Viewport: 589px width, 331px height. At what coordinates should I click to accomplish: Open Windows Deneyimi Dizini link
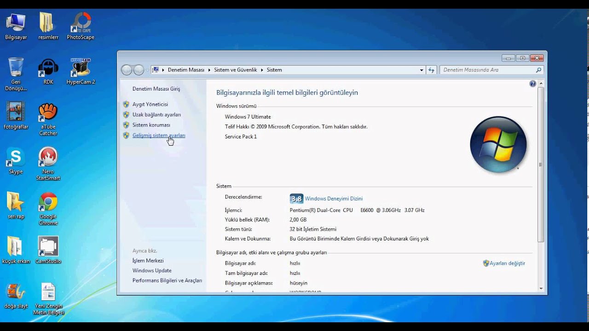[x=334, y=199]
